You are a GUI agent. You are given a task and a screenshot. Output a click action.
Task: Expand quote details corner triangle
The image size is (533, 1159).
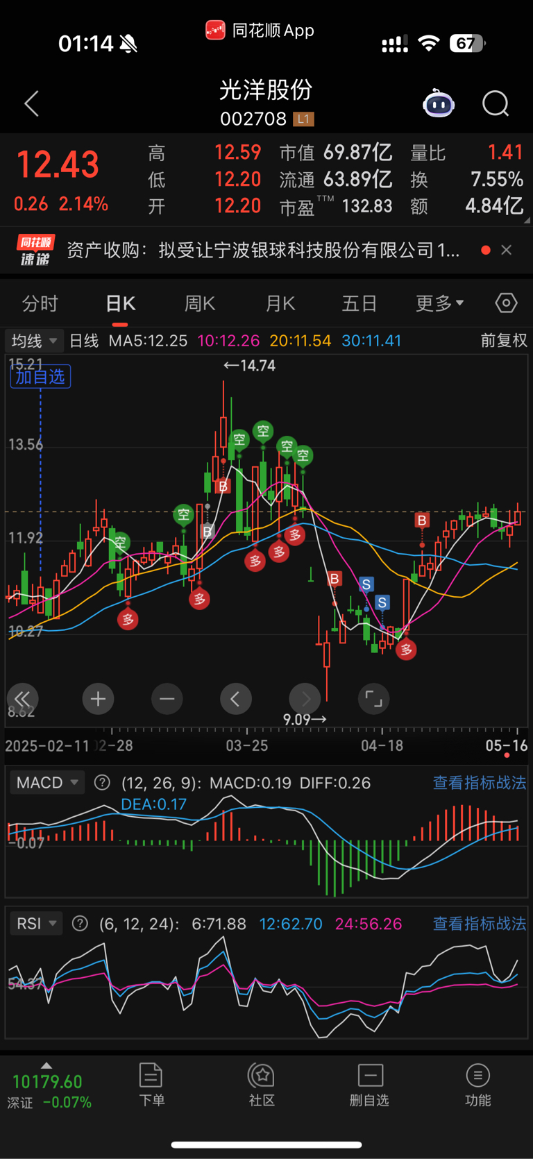click(x=527, y=220)
